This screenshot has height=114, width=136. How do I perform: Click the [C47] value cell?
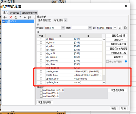pos(88,39)
